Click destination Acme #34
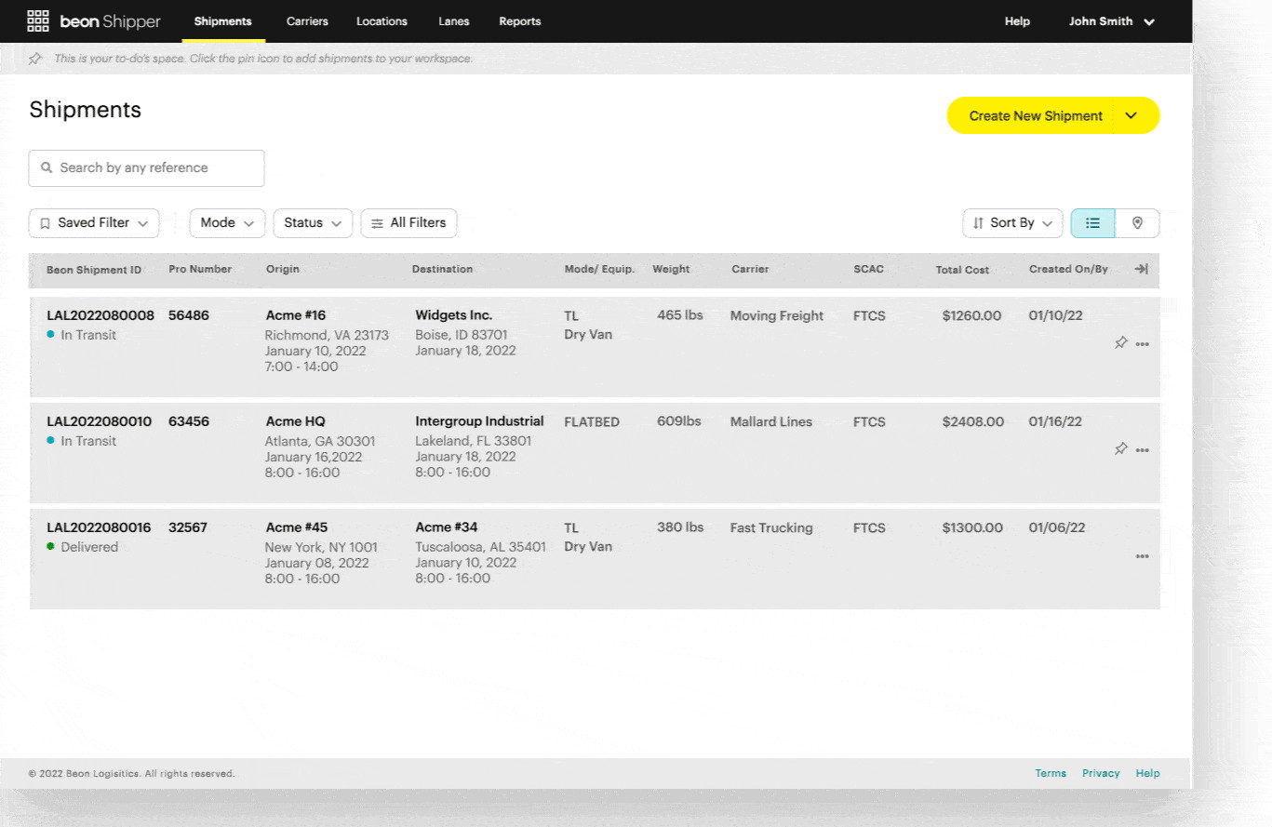Image resolution: width=1272 pixels, height=827 pixels. pyautogui.click(x=447, y=527)
